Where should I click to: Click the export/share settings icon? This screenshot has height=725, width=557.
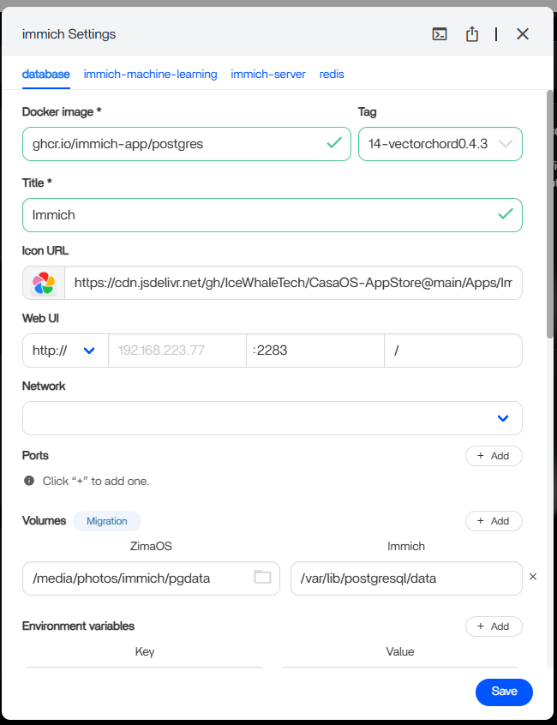[x=471, y=34]
